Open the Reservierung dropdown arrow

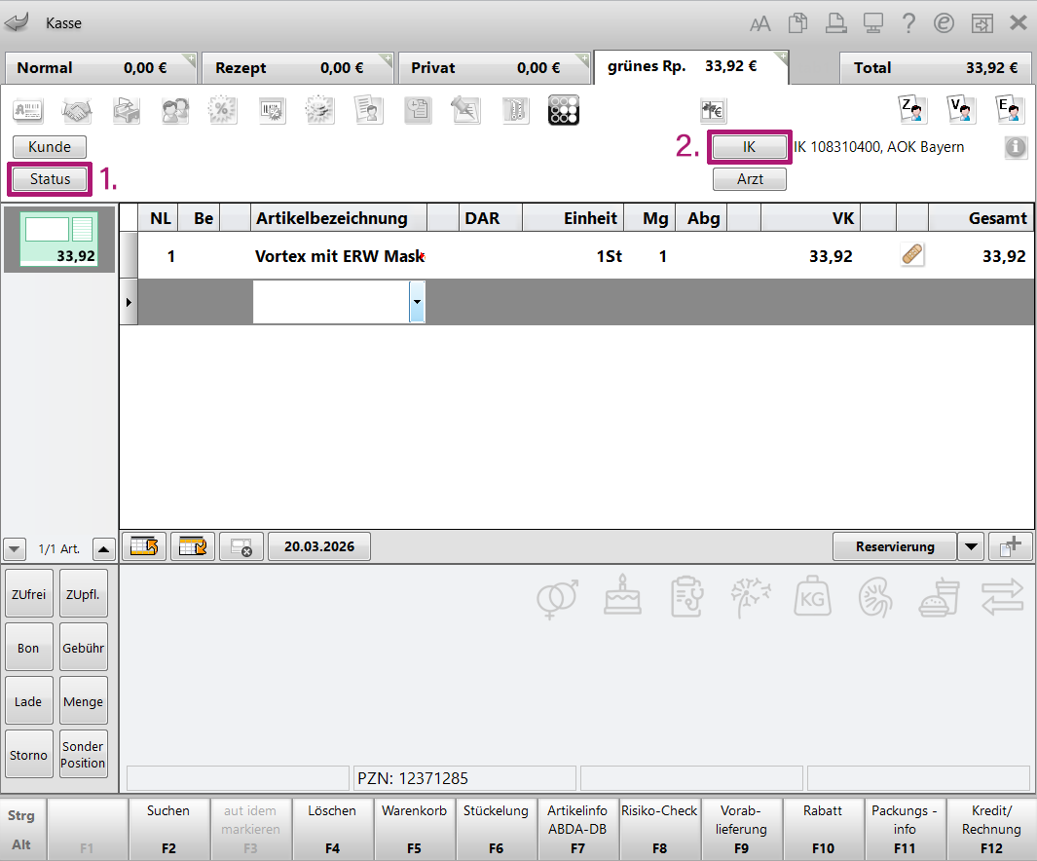tap(971, 546)
